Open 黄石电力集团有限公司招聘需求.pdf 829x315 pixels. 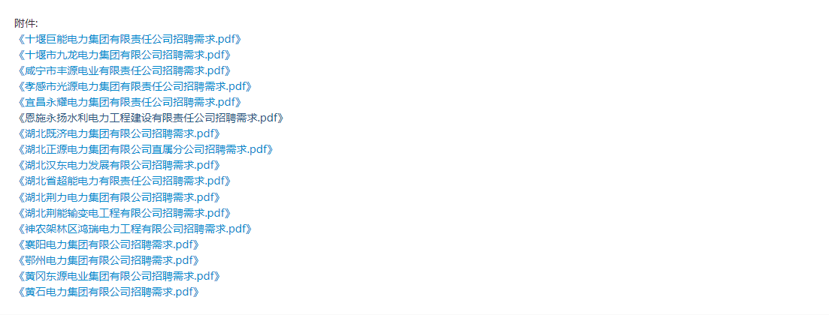pos(107,292)
